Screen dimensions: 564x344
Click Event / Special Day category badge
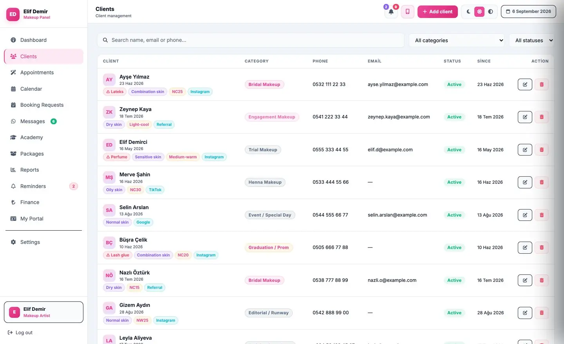click(270, 215)
